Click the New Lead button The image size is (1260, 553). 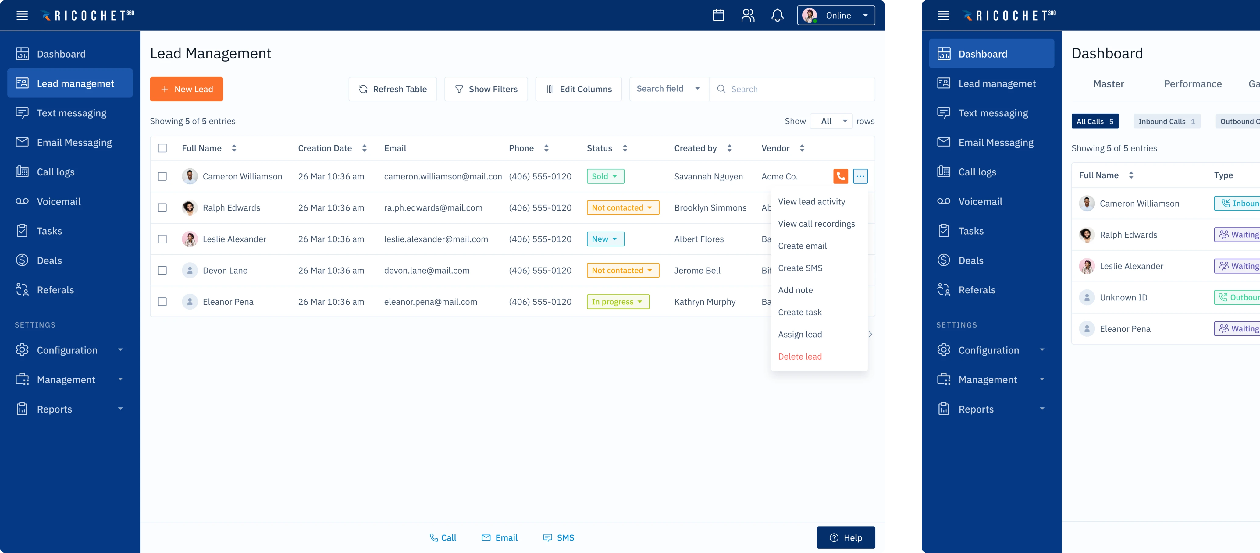click(186, 89)
